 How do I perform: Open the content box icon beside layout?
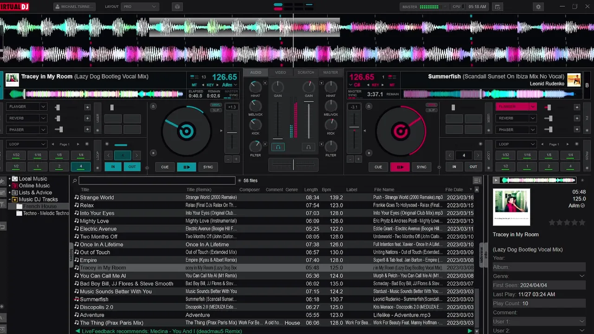(x=177, y=7)
